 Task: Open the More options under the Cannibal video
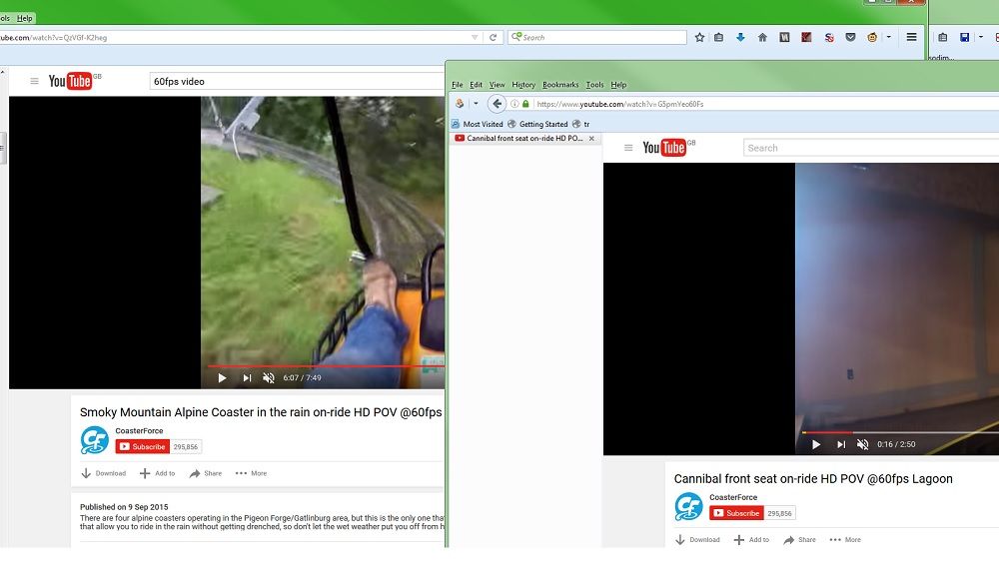point(845,540)
